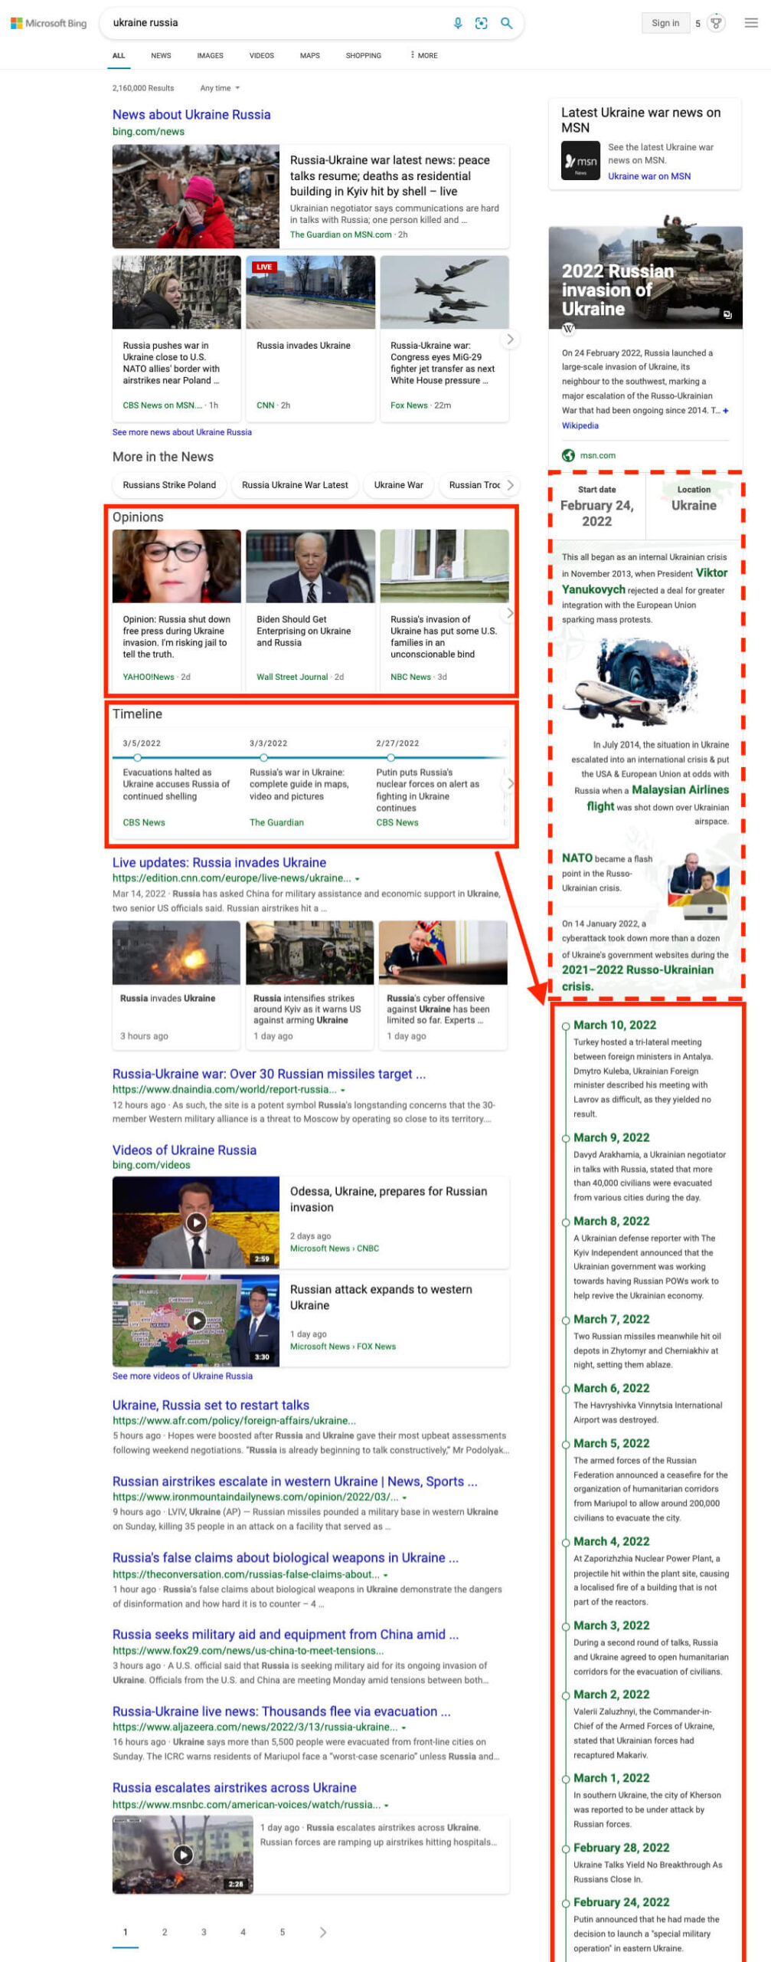
Task: Click the MSN News logo icon
Action: 581,161
